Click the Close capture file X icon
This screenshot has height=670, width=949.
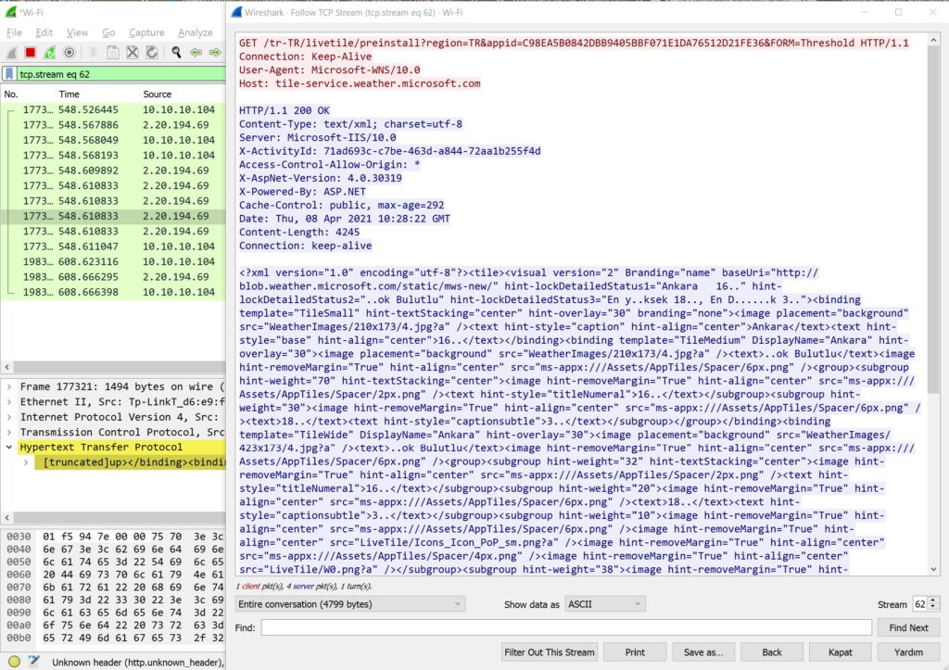133,53
